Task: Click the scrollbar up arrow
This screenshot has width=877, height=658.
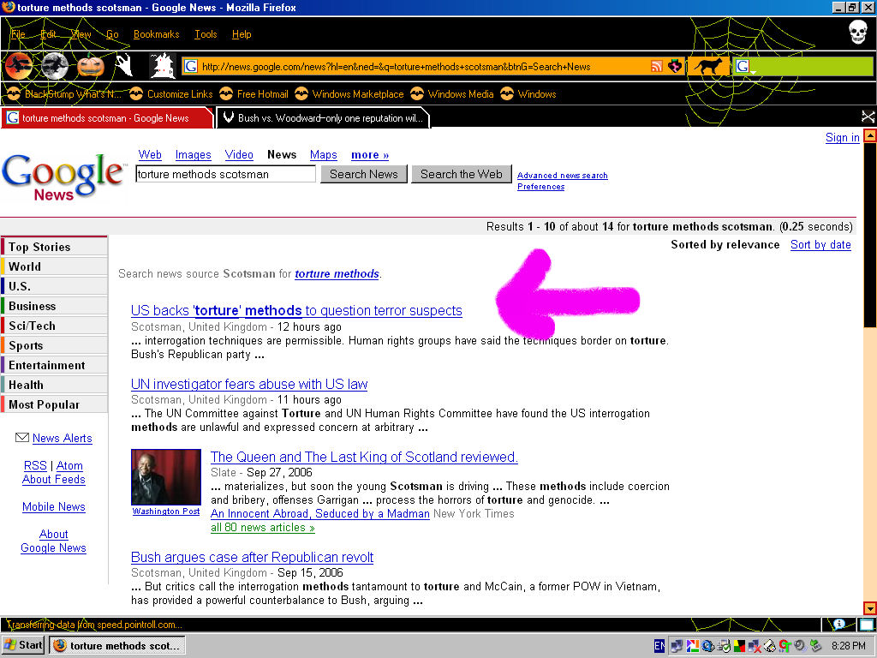Action: (x=870, y=135)
